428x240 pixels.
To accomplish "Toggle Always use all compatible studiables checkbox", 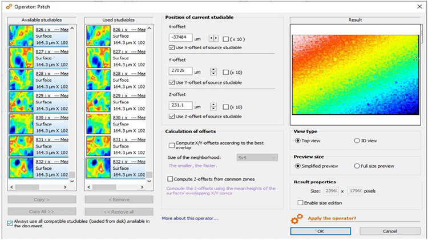I will tap(11, 223).
